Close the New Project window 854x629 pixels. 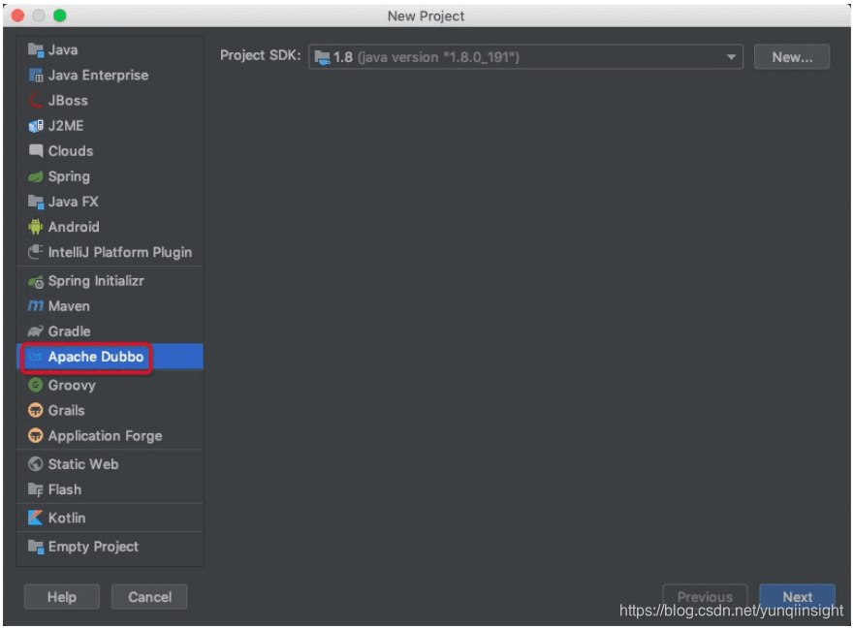[x=17, y=16]
